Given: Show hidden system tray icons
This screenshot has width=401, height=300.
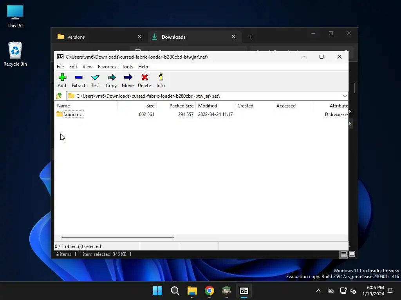Looking at the screenshot, I should point(318,291).
